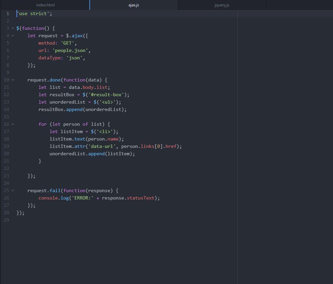Click the 'data-url' attribute string
Image resolution: width=333 pixels, height=284 pixels.
click(x=102, y=147)
